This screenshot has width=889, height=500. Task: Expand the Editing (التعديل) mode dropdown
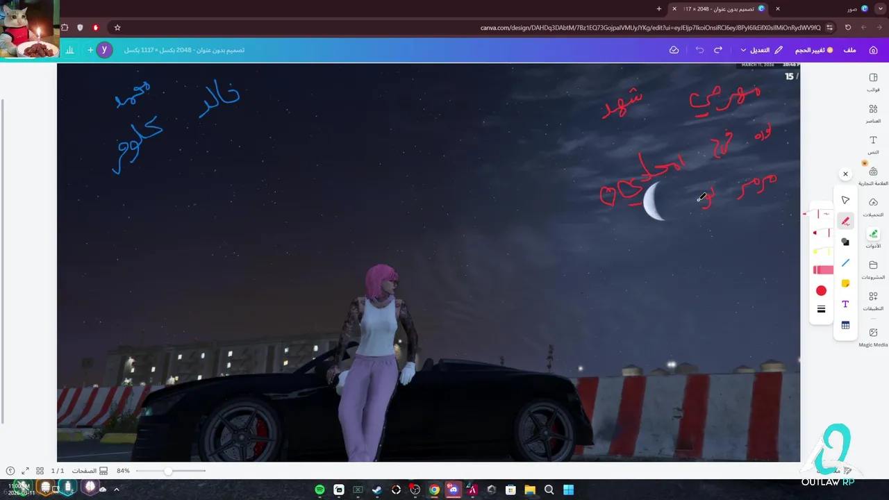point(761,50)
